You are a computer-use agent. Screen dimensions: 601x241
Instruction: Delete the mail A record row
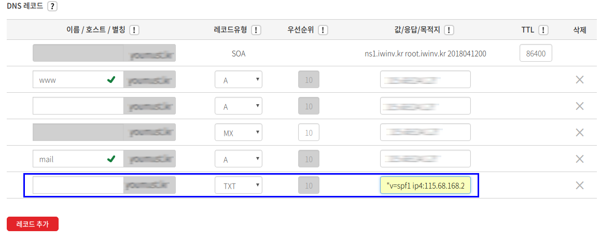click(x=580, y=159)
